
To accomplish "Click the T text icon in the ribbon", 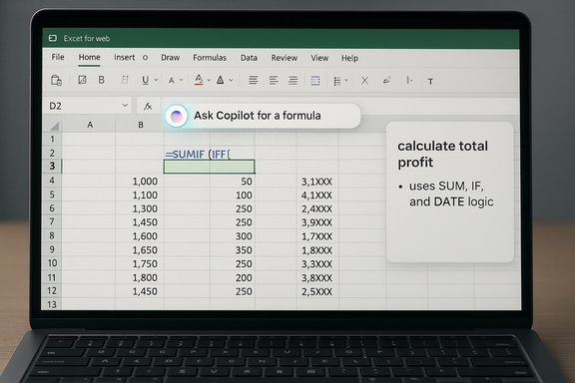I will click(430, 81).
